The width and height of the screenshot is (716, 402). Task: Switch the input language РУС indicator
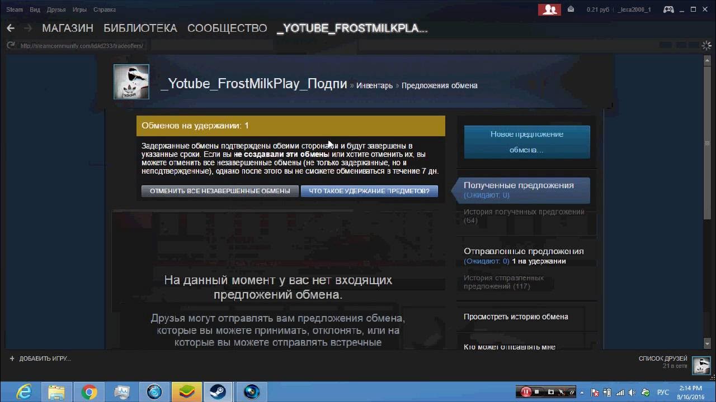(663, 392)
